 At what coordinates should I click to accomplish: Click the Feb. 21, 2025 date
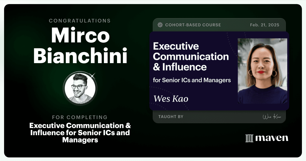coord(264,25)
